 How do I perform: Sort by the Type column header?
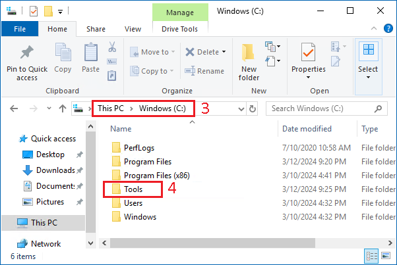370,129
